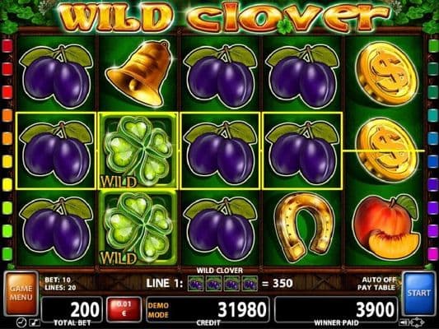Click the Total Bet 200 display
This screenshot has height=329, width=439.
(x=72, y=310)
